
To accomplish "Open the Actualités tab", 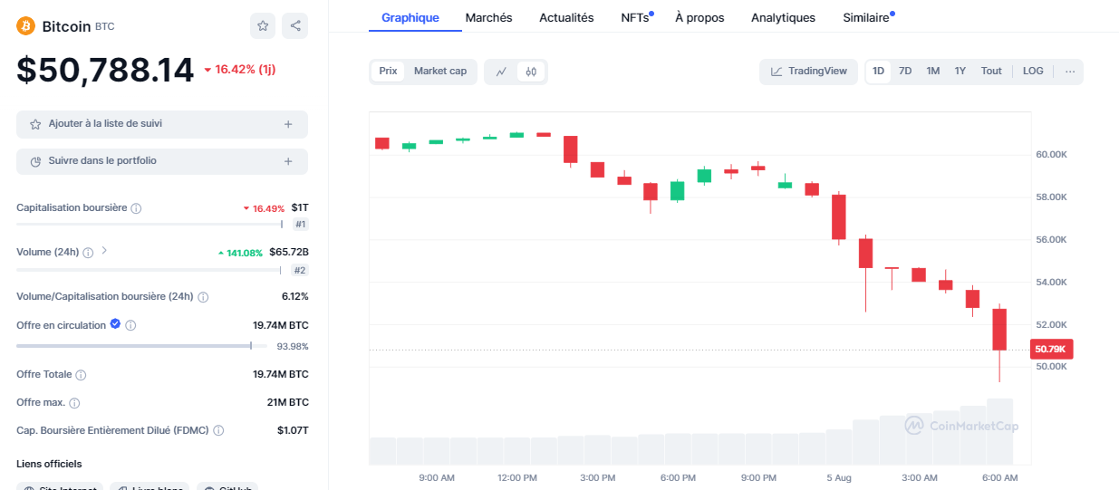I will [566, 17].
